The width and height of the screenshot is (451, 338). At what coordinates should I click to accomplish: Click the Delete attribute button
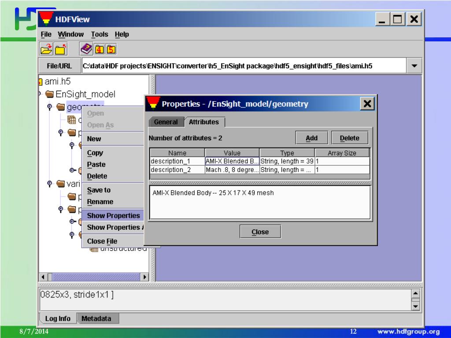pos(349,138)
